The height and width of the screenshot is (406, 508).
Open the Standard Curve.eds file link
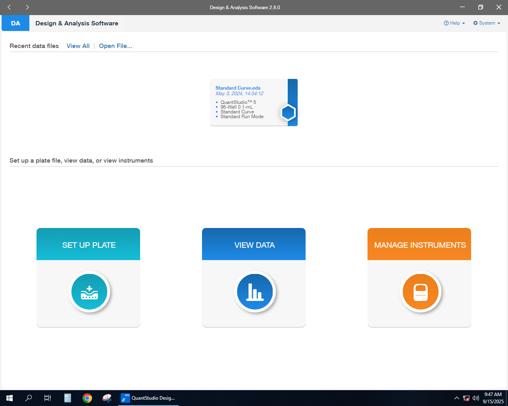tap(238, 88)
